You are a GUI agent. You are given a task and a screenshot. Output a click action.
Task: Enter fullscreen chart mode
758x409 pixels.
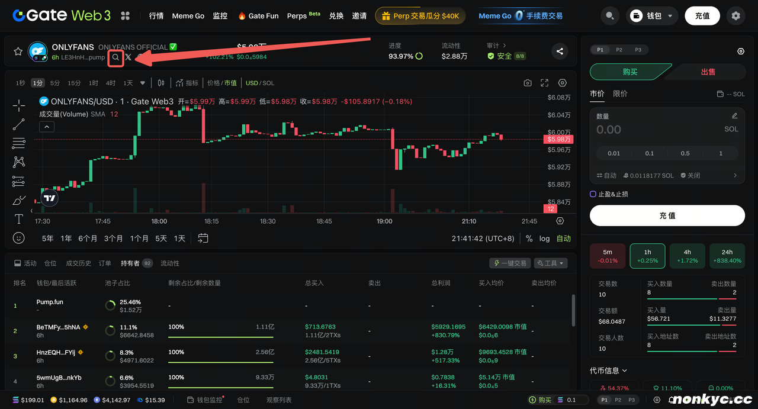click(x=544, y=83)
